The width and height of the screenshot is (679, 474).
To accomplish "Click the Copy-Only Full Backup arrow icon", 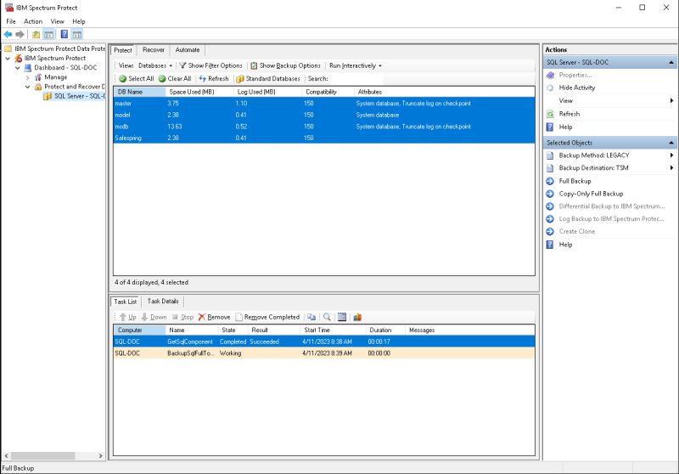I will (550, 194).
